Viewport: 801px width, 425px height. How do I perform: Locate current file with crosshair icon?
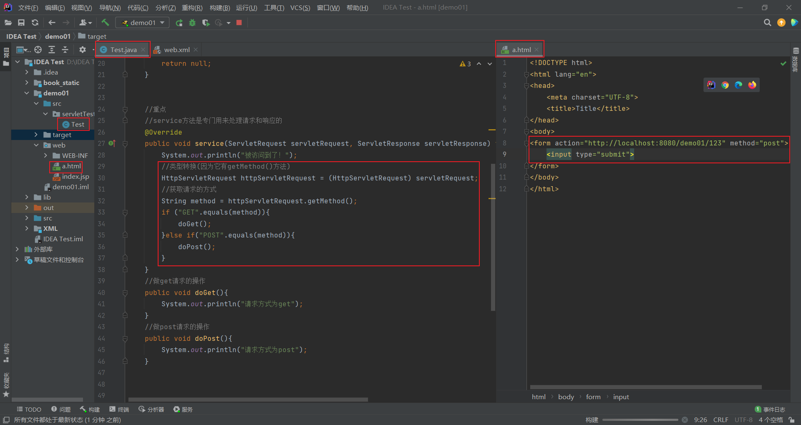click(38, 50)
